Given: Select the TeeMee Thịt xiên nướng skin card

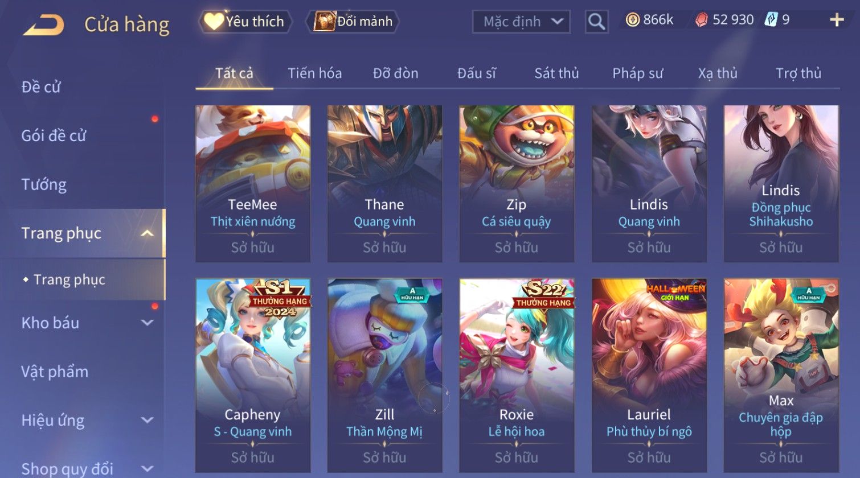Looking at the screenshot, I should (x=253, y=183).
